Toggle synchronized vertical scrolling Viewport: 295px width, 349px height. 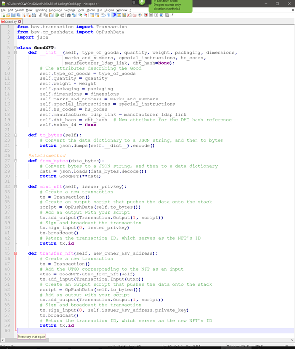(92, 15)
